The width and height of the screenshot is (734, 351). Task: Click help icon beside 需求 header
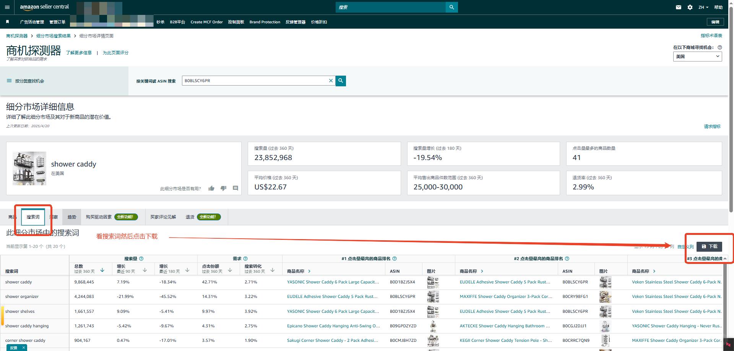245,259
